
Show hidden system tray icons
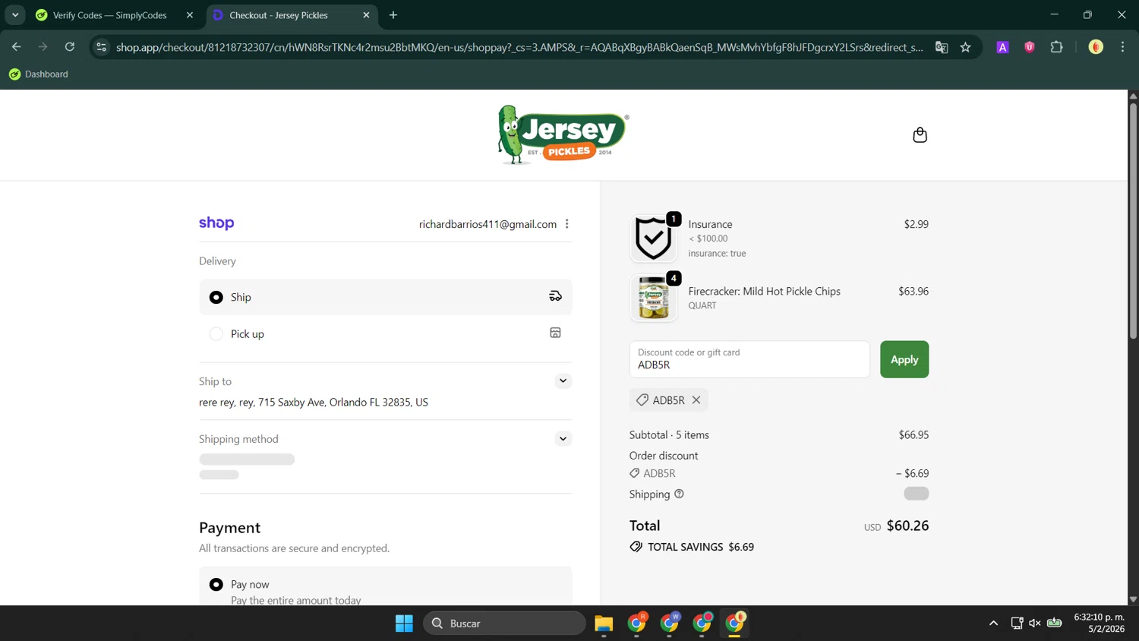click(x=993, y=624)
